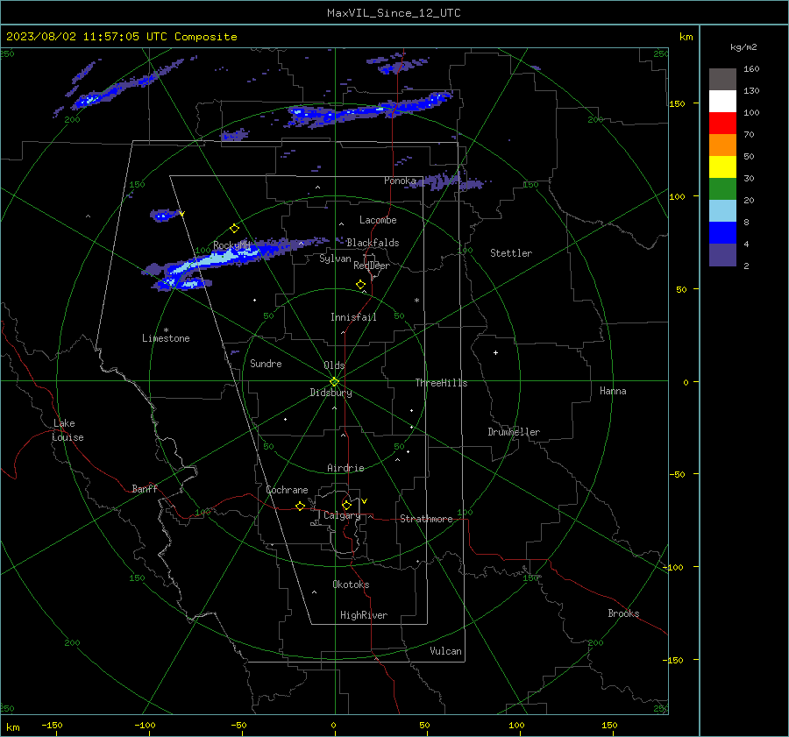
Task: Click the RockyMH label
Action: point(231,245)
